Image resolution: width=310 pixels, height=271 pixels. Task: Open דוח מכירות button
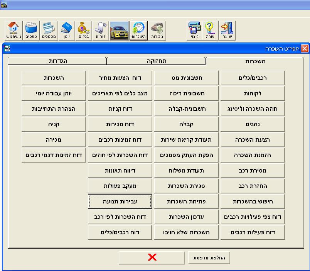(120, 124)
